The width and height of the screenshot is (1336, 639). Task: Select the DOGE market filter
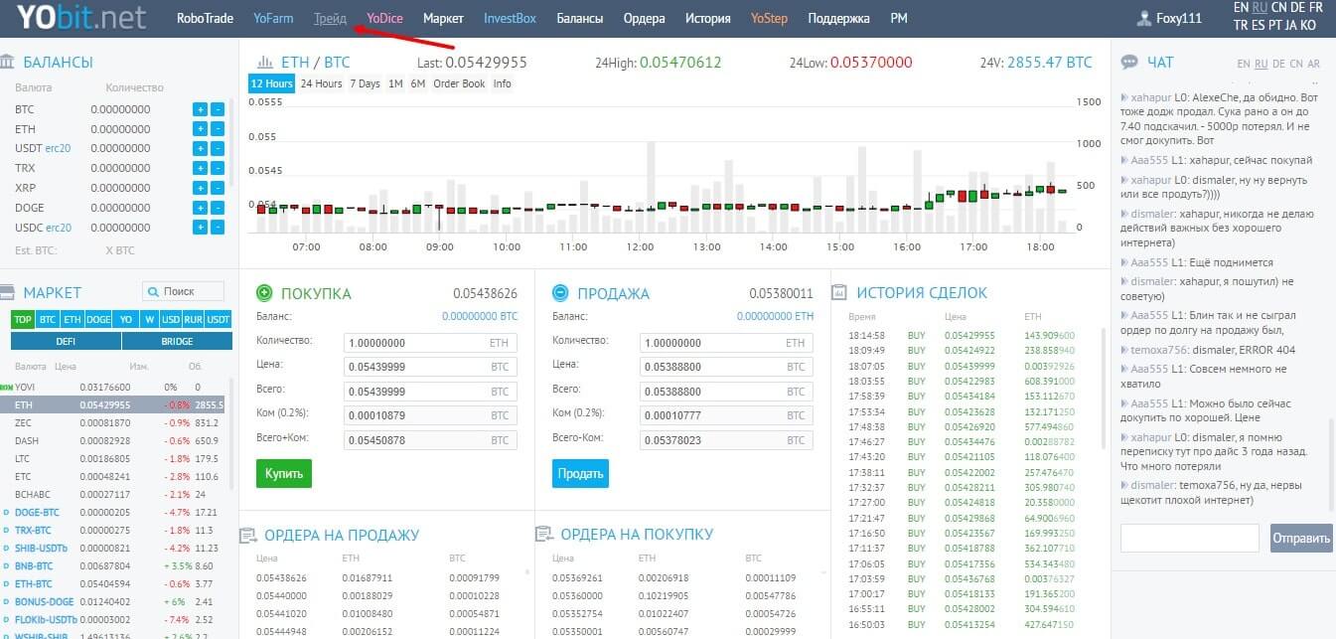point(98,320)
